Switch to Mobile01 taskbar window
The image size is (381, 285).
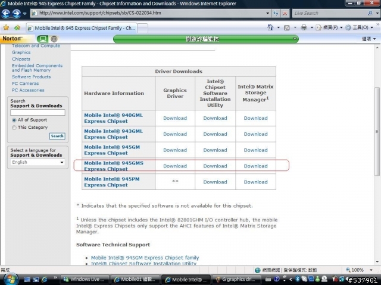pyautogui.click(x=135, y=280)
